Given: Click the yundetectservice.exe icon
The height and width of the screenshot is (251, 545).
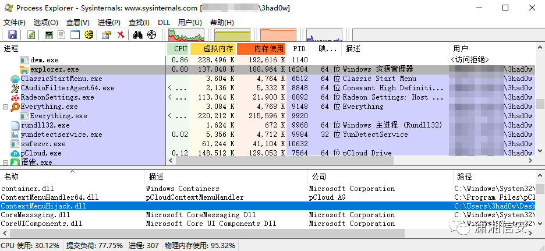Looking at the screenshot, I should [15, 135].
